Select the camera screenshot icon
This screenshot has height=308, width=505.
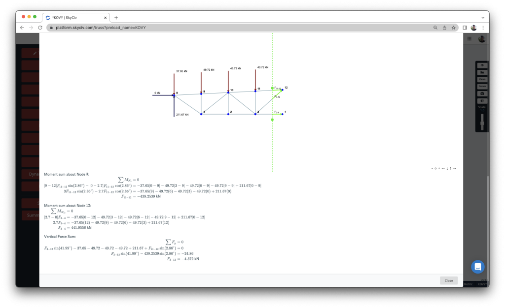coord(482,93)
